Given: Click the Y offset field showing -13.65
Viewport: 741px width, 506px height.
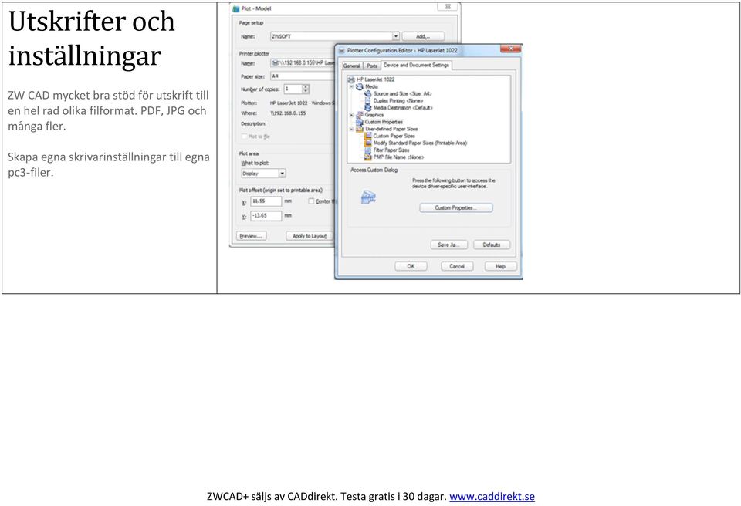Looking at the screenshot, I should (x=266, y=215).
